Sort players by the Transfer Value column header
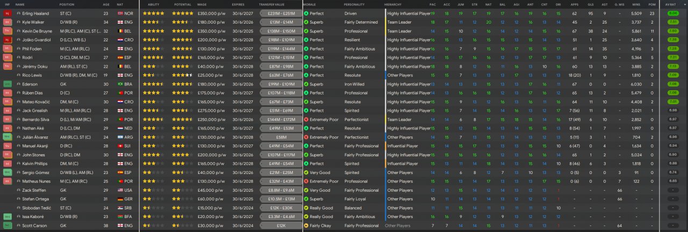Image resolution: width=688 pixels, height=232 pixels. tap(272, 4)
